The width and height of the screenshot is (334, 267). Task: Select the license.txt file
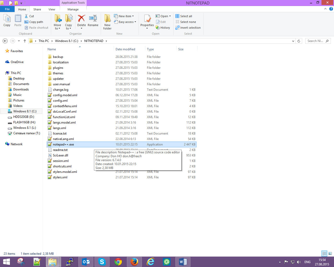pos(60,133)
